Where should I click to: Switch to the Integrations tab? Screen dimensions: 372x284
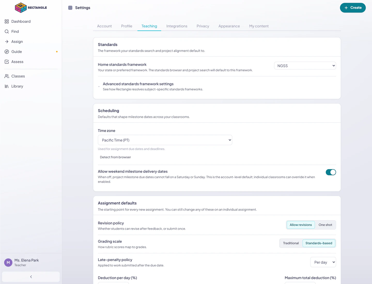pos(177,26)
